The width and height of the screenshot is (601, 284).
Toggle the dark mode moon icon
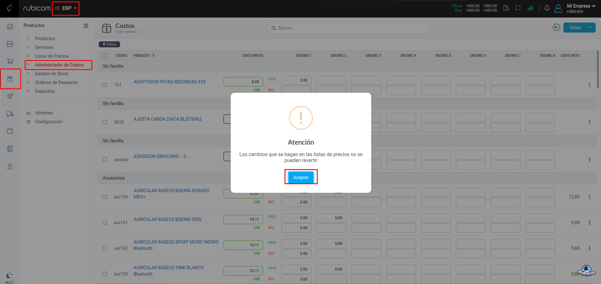pyautogui.click(x=9, y=275)
